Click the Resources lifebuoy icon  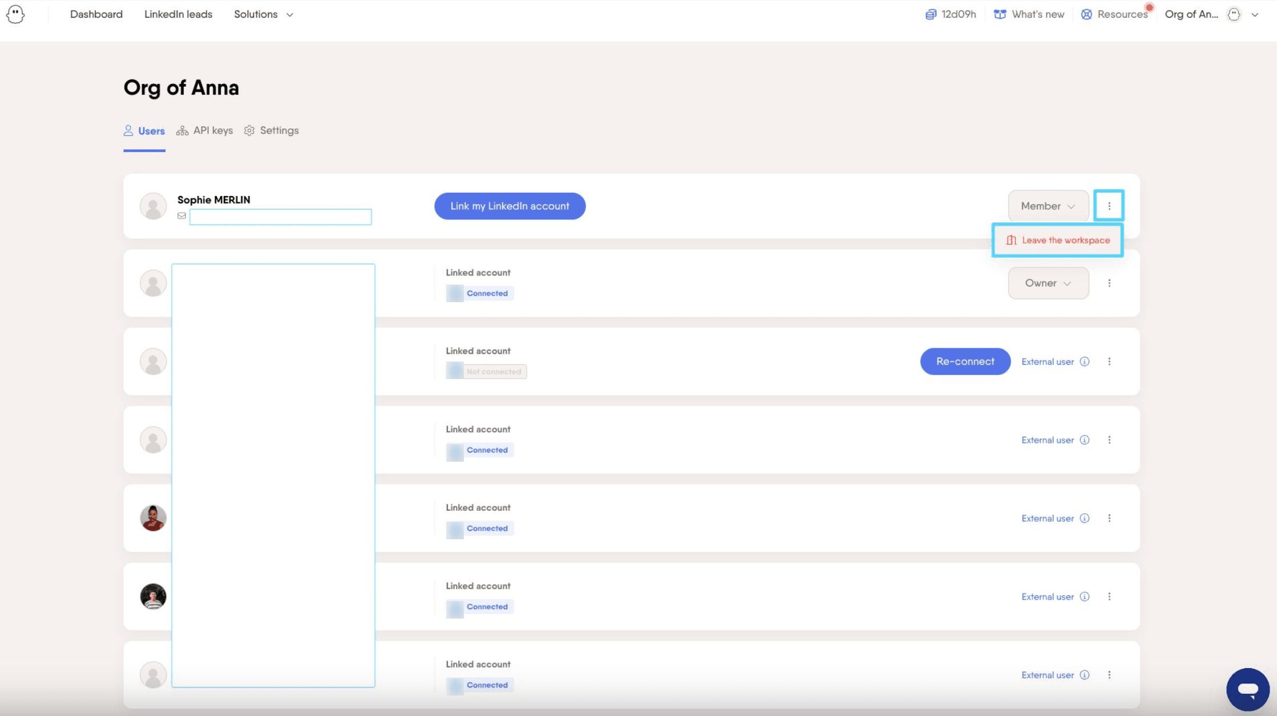coord(1086,14)
